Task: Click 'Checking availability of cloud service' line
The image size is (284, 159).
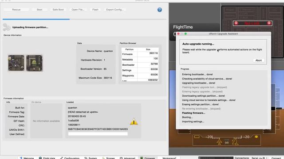Action: coord(207,79)
